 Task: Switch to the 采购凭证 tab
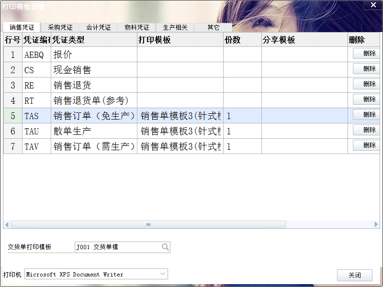[60, 28]
